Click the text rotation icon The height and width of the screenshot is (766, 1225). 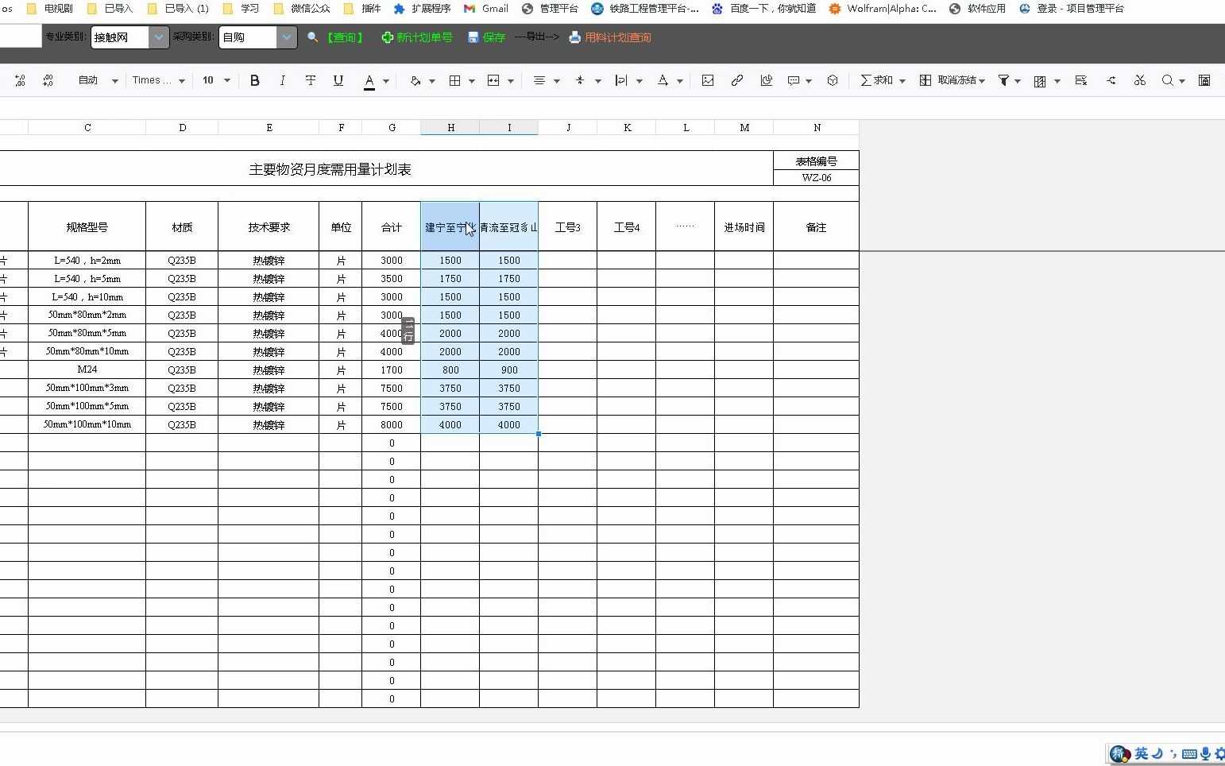pos(663,80)
